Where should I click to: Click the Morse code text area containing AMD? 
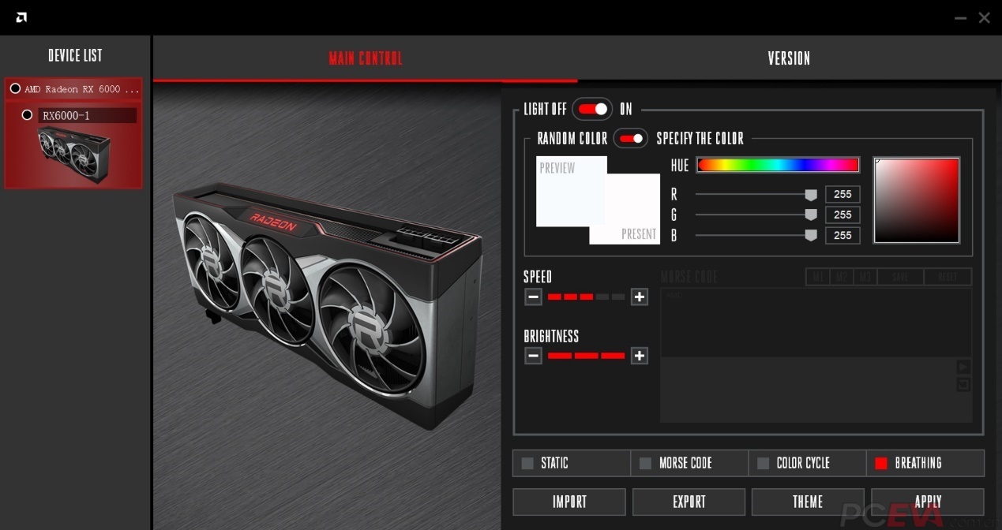816,323
